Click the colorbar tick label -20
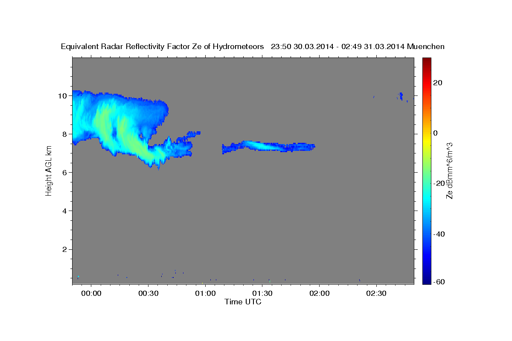The width and height of the screenshot is (512, 341). click(439, 183)
